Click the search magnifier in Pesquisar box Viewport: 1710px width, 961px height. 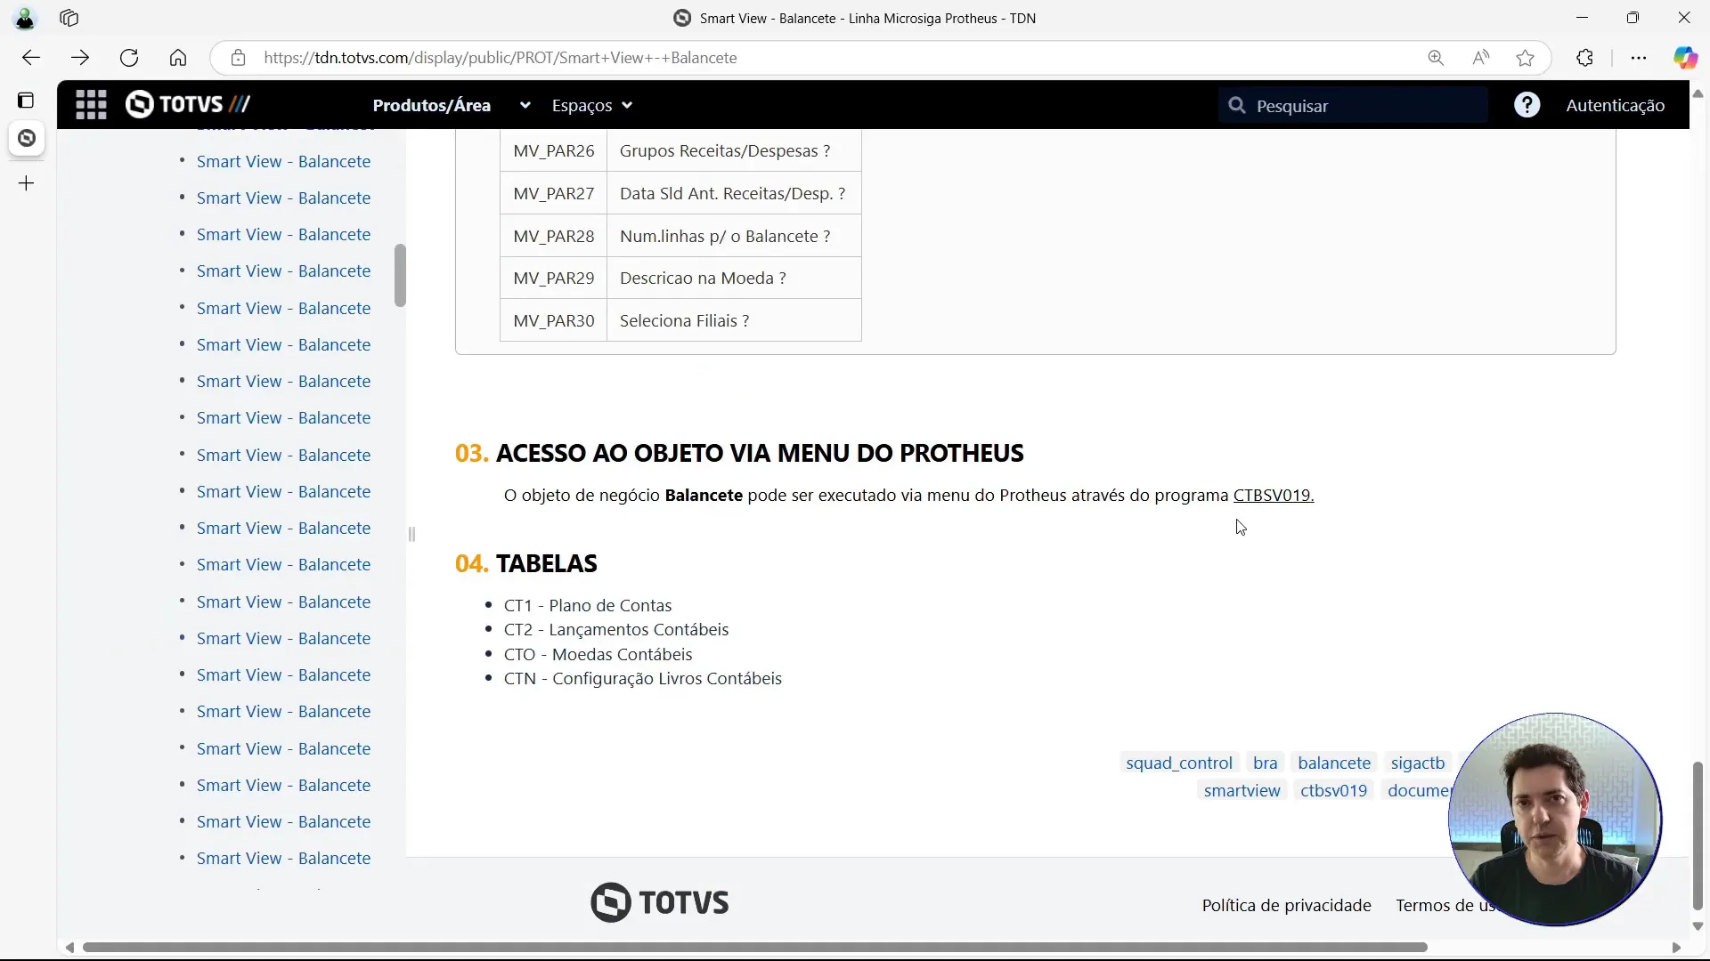pyautogui.click(x=1237, y=105)
